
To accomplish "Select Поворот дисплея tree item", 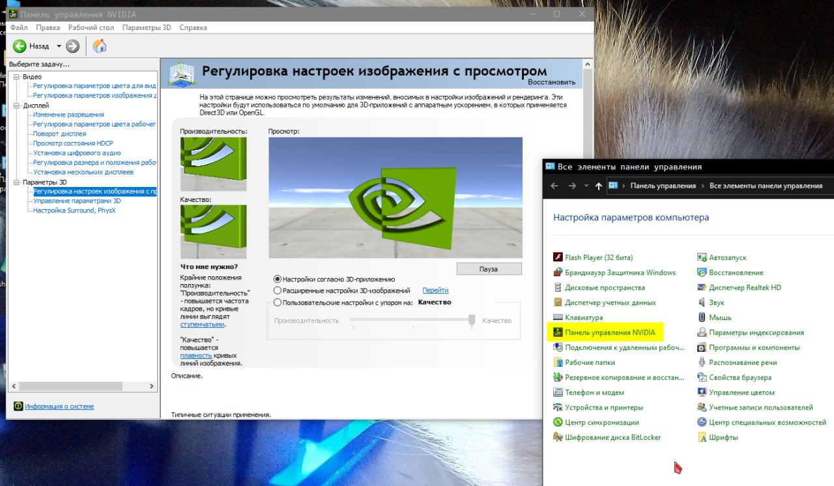I will [x=59, y=134].
